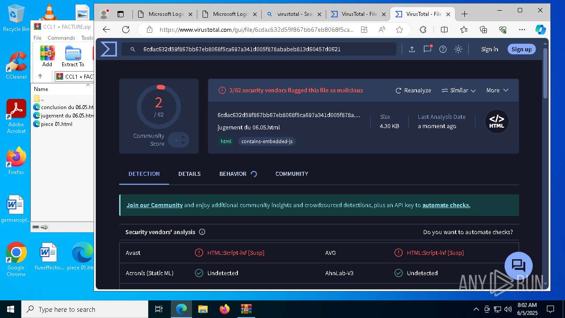Open the help question mark icon
This screenshot has width=565, height=318.
pyautogui.click(x=443, y=49)
